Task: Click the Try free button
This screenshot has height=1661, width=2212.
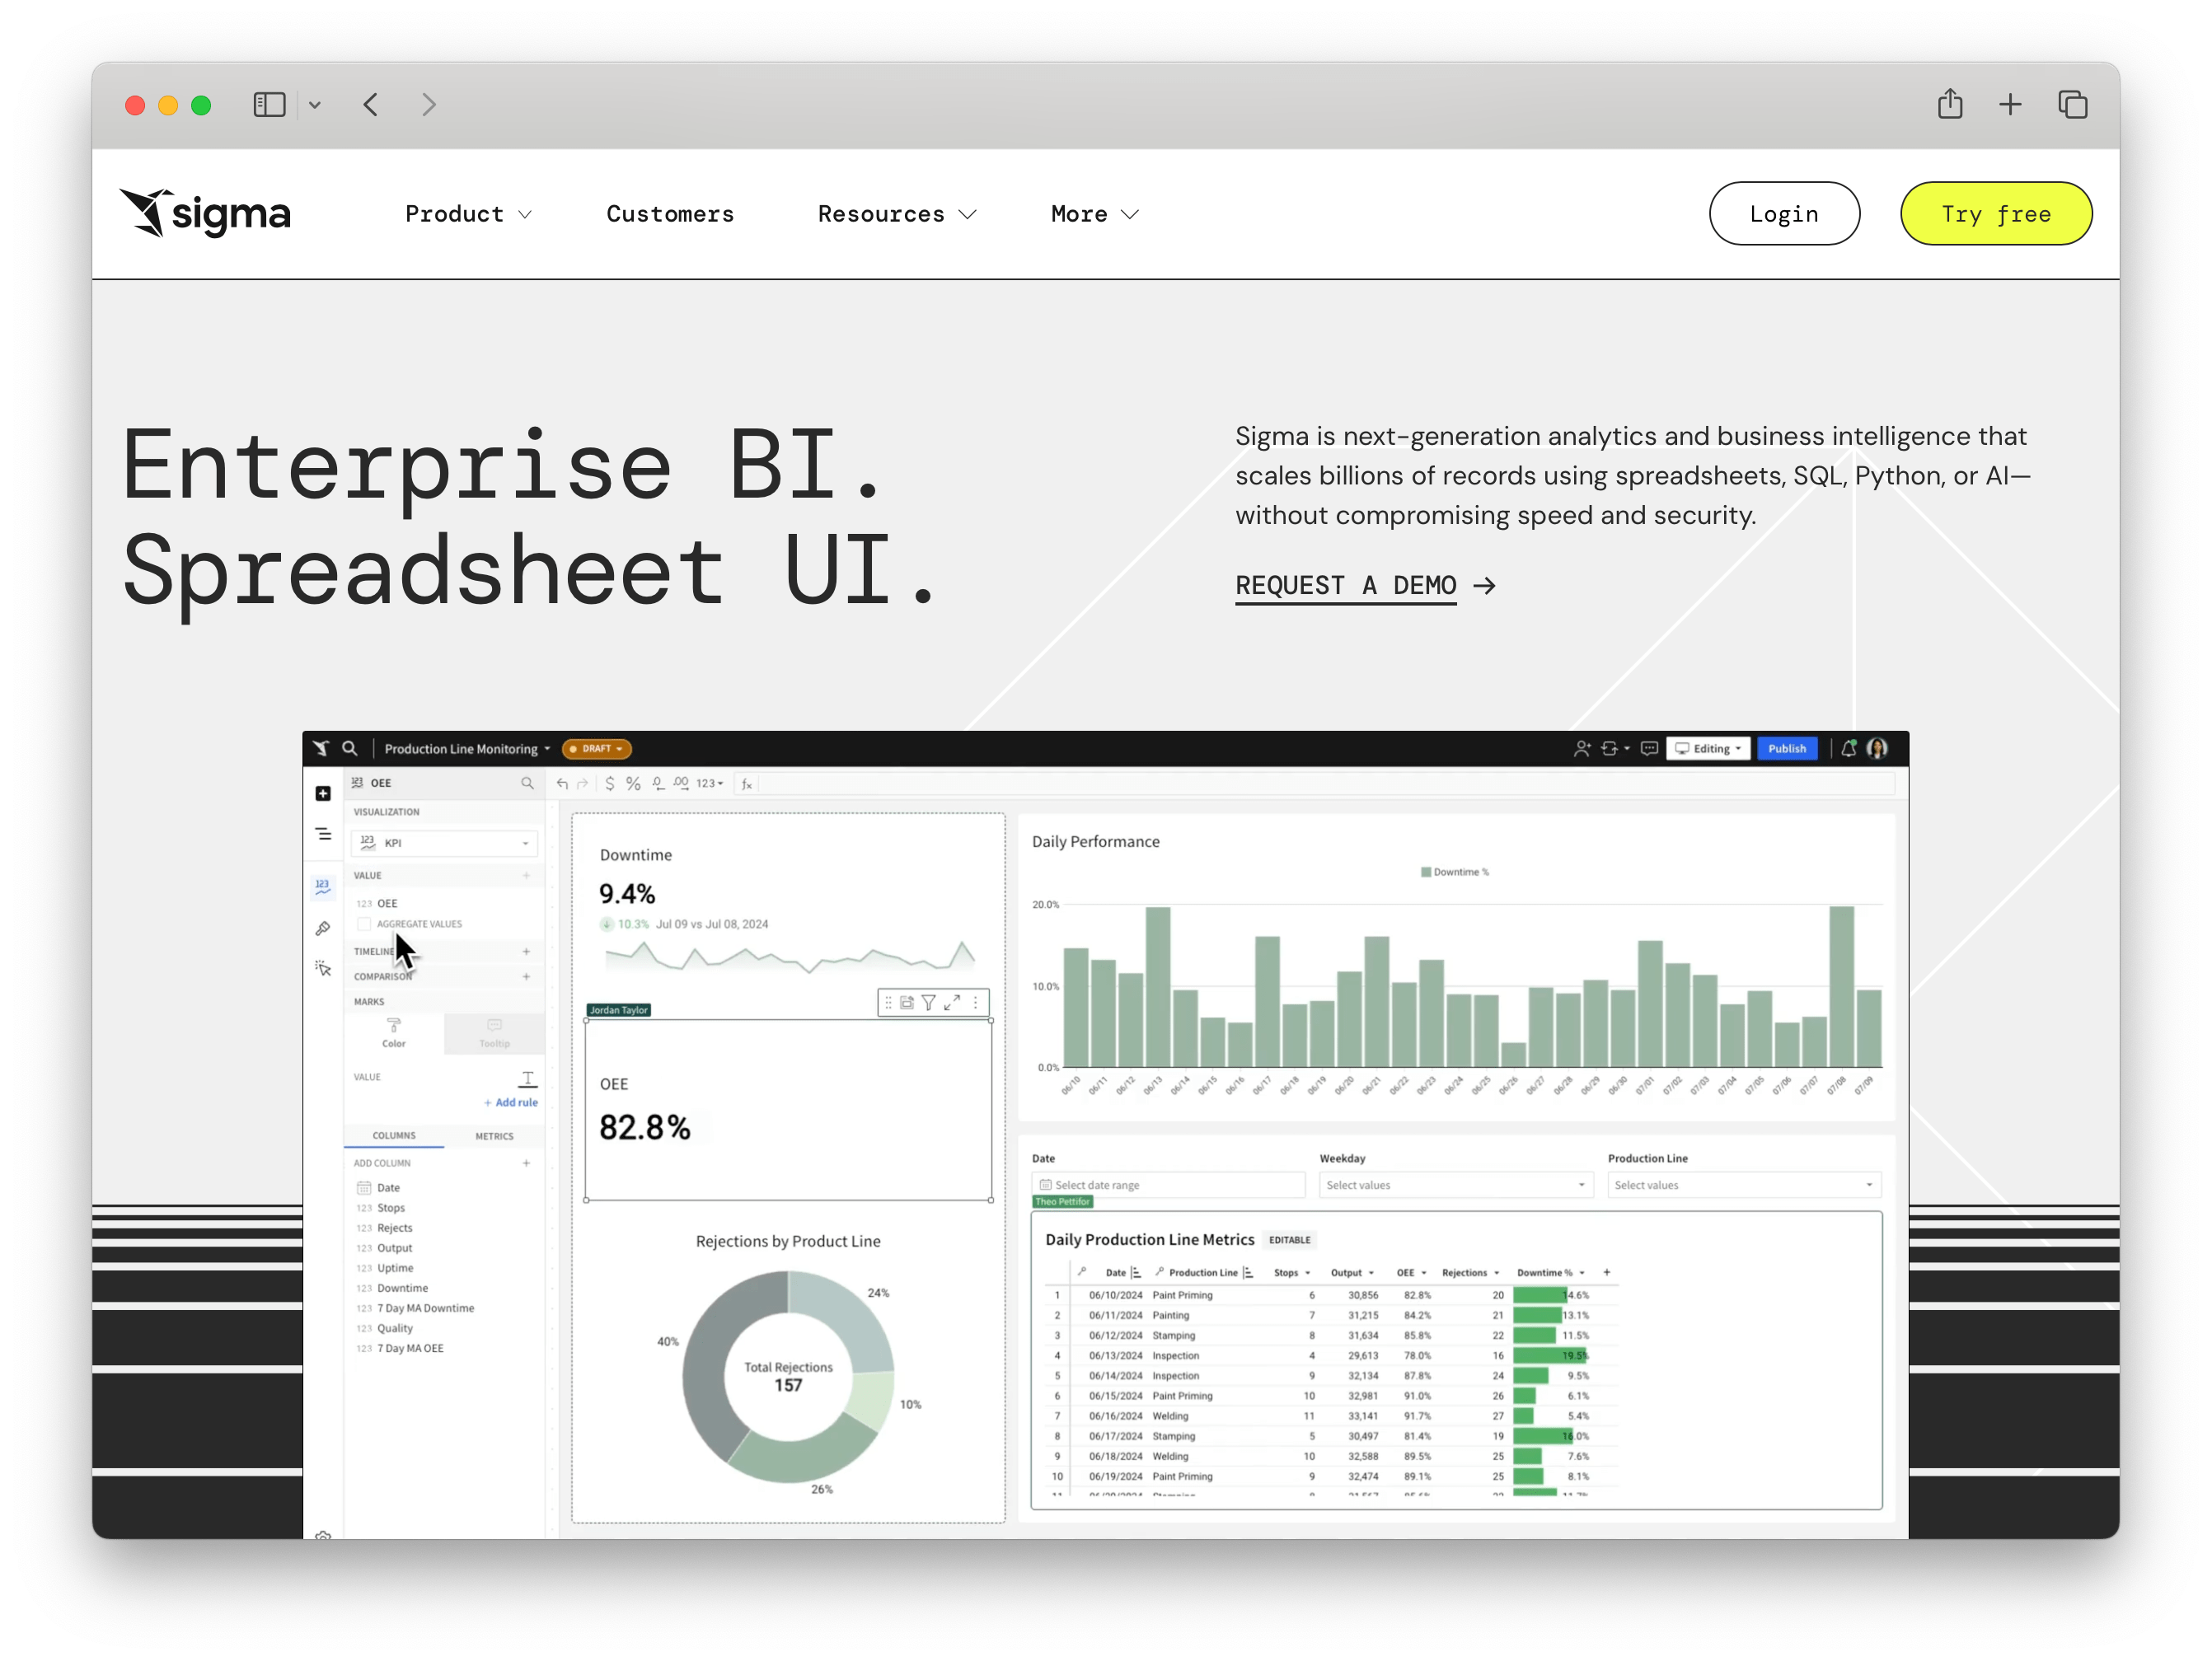Action: [1996, 214]
